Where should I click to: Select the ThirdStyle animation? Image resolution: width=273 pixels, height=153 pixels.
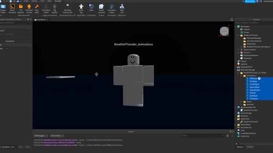pos(254,99)
